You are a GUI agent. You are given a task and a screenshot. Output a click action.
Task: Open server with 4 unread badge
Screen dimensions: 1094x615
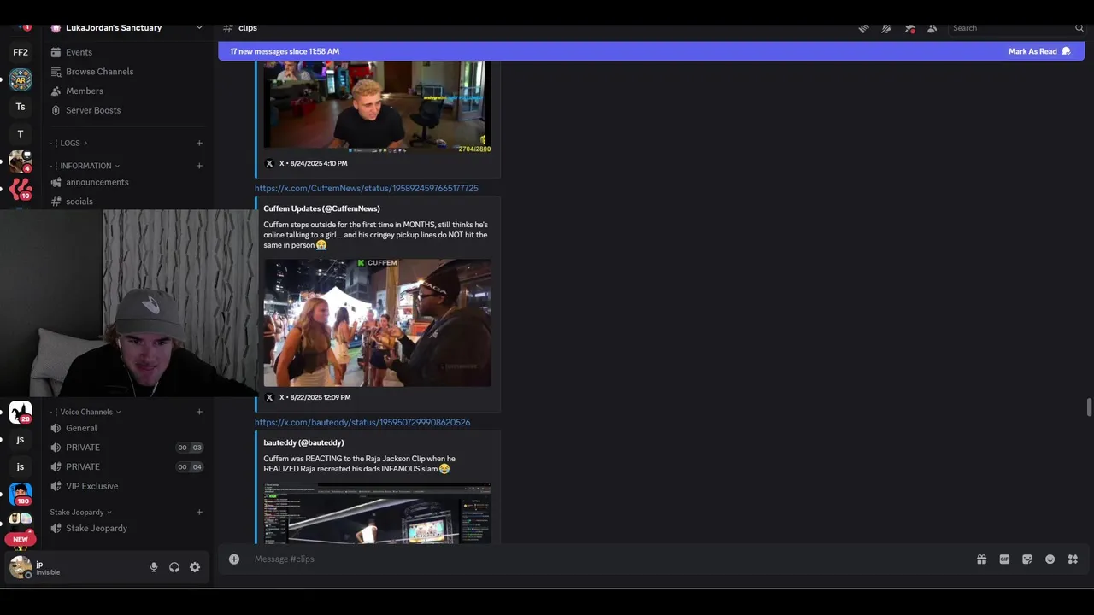[21, 161]
